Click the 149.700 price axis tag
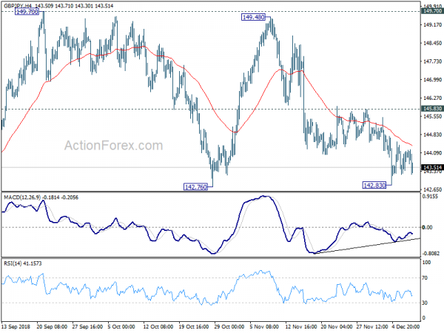The height and width of the screenshot is (333, 444). tap(432, 11)
